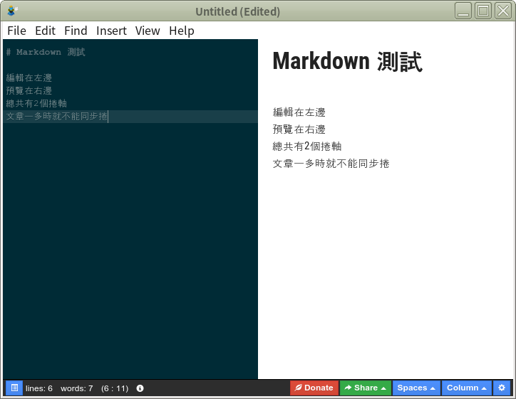Click the document icon in status bar

tap(14, 388)
